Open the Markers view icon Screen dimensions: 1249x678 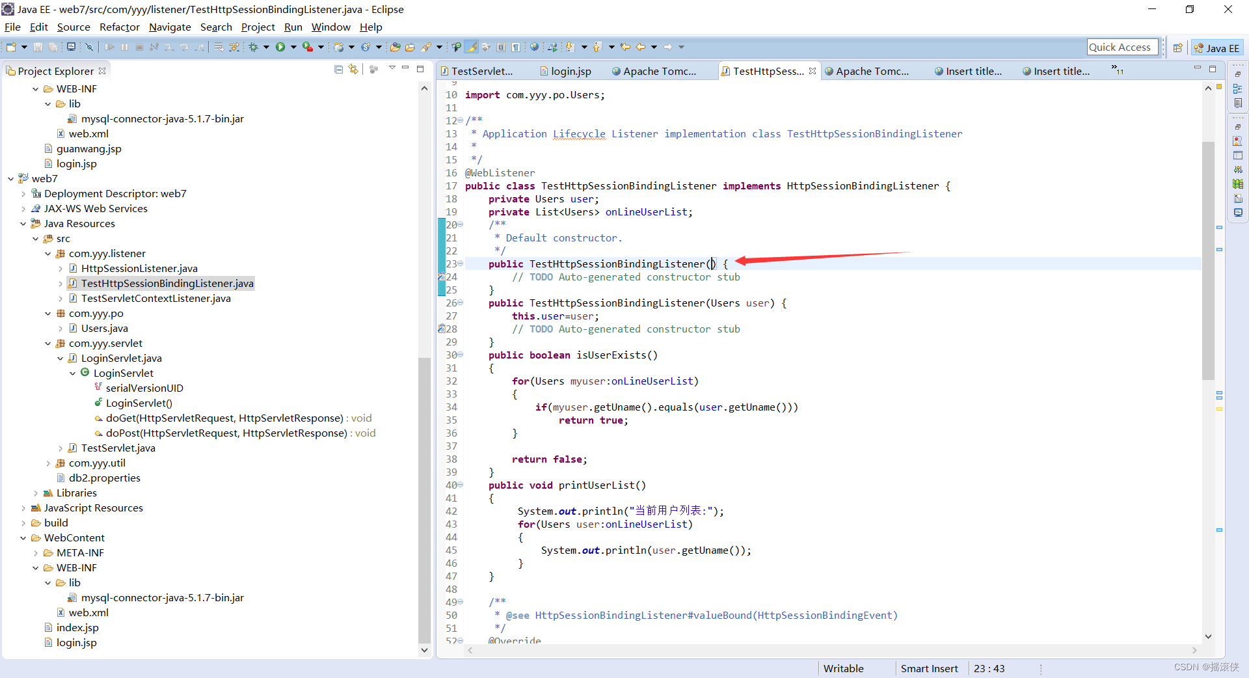point(1238,140)
